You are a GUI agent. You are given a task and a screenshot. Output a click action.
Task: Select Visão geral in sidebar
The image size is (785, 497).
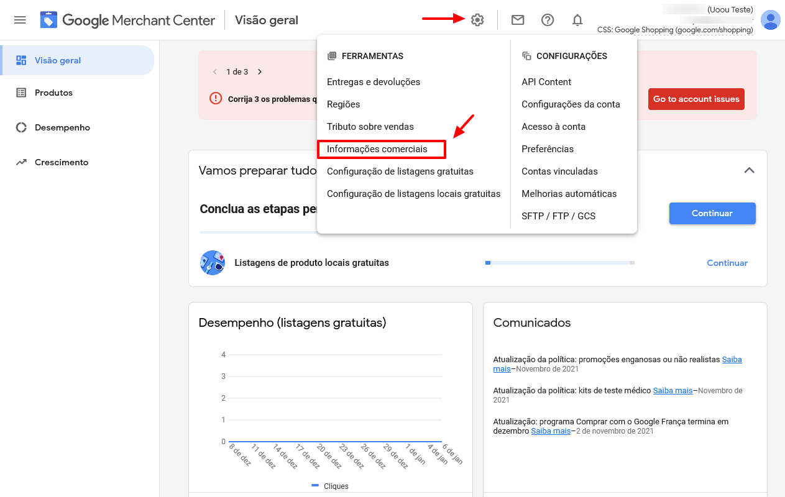77,60
